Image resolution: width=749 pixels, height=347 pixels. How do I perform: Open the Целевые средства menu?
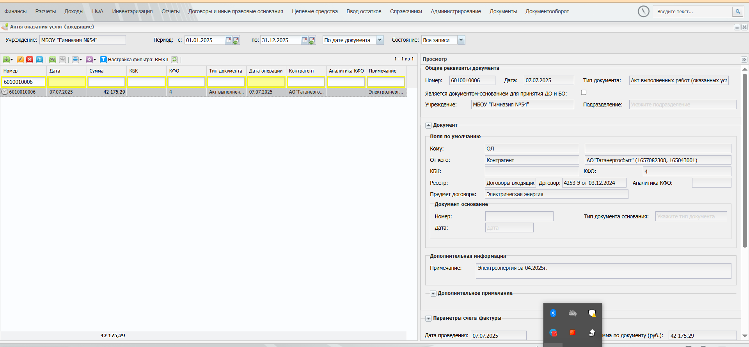[315, 11]
